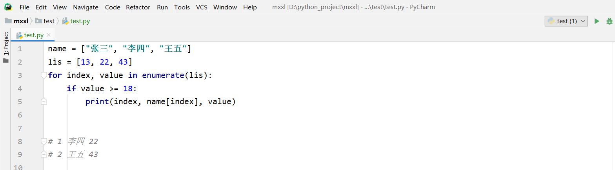Image resolution: width=615 pixels, height=170 pixels.
Task: Click the mxxl folder breadcrumb icon
Action: coord(8,21)
